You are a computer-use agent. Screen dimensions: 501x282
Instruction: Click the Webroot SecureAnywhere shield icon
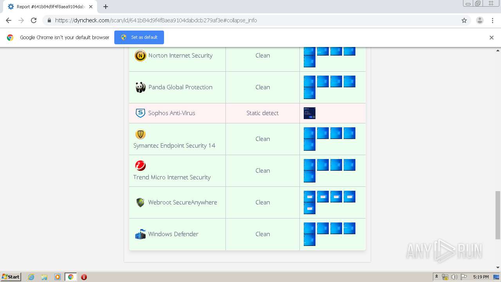[140, 202]
